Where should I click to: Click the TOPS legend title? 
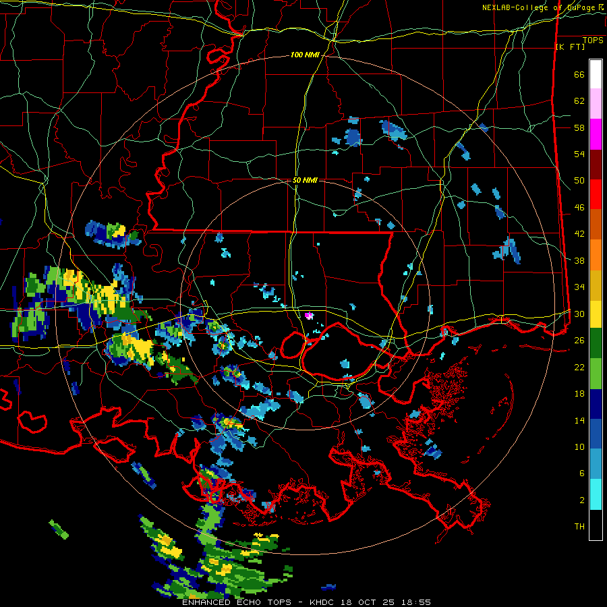point(593,40)
